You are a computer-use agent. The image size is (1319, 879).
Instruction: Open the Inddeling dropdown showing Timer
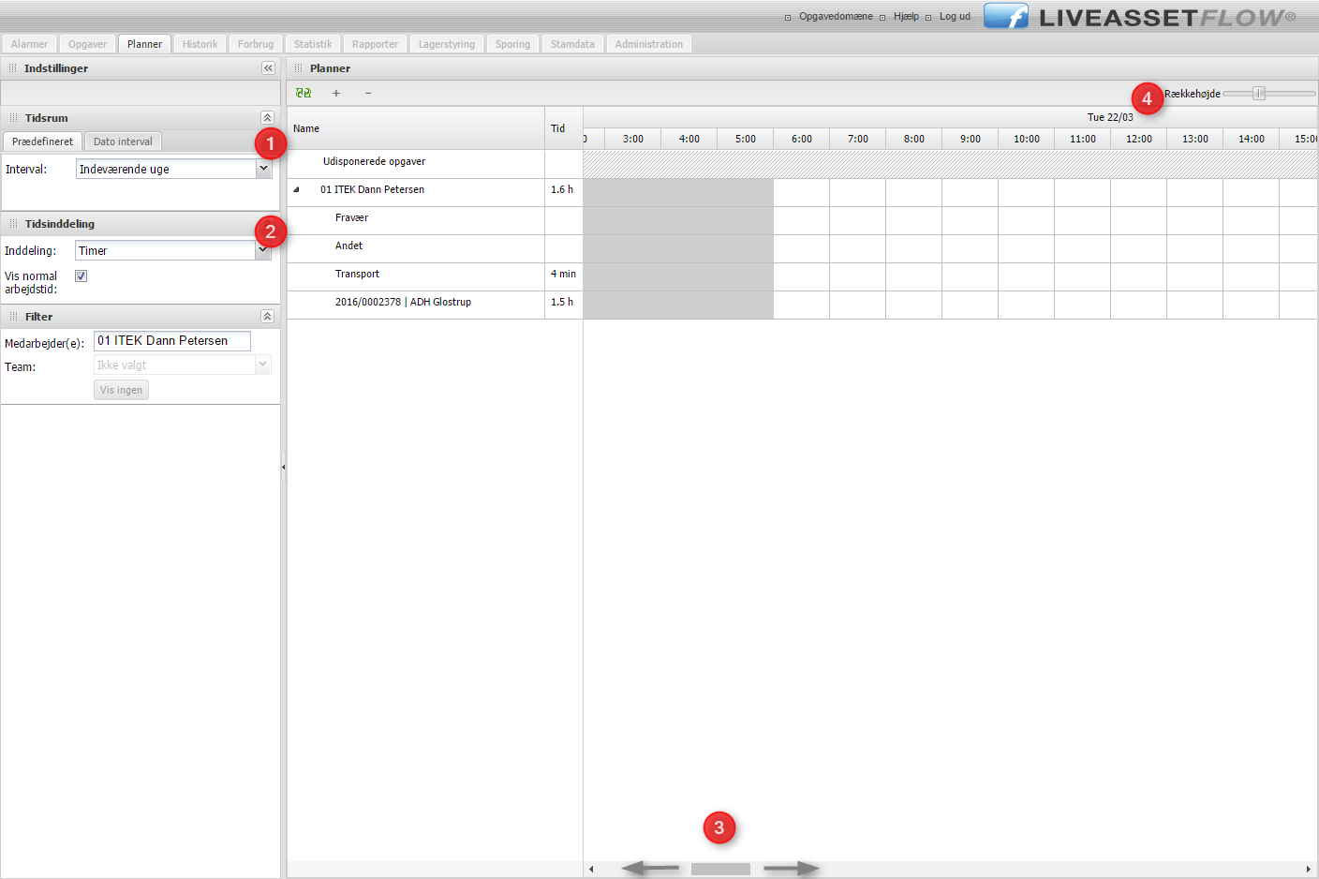pos(262,250)
